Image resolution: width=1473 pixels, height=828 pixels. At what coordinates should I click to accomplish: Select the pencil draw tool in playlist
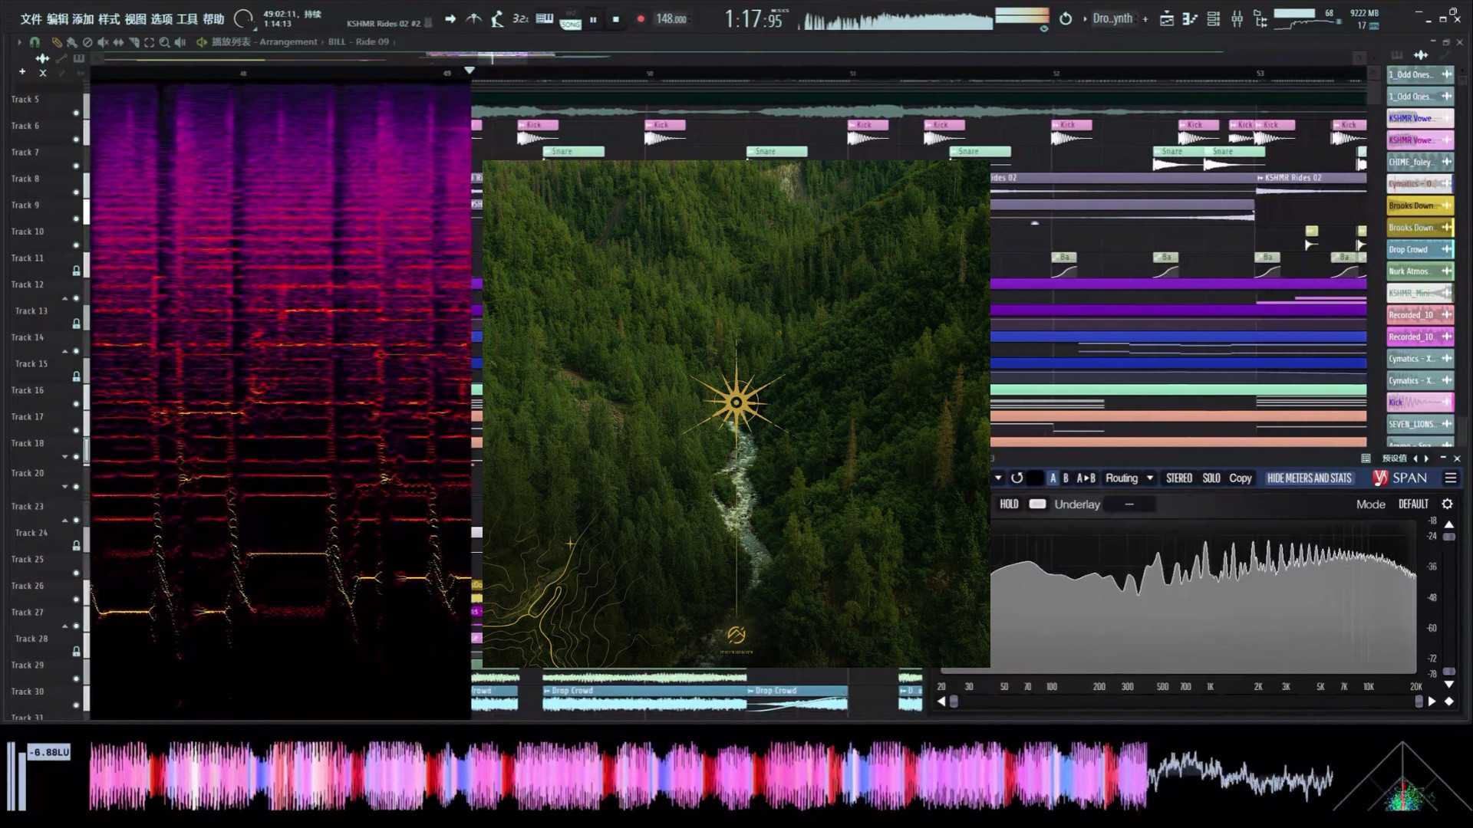tap(57, 42)
